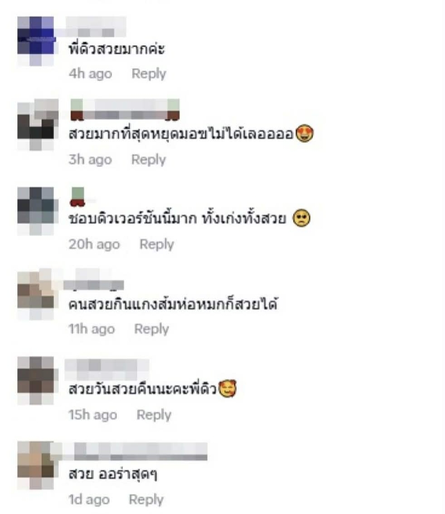Viewport: 445px width, 514px height.
Task: Click the blurred username of first commenter
Action: tap(96, 27)
